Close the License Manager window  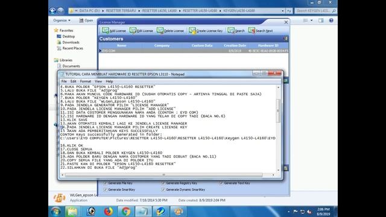(286, 22)
